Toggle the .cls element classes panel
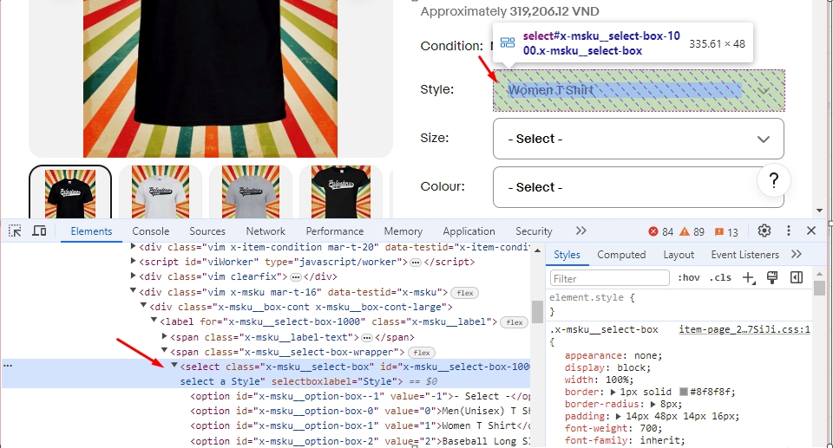Screen dimensions: 833x448 click(x=720, y=278)
